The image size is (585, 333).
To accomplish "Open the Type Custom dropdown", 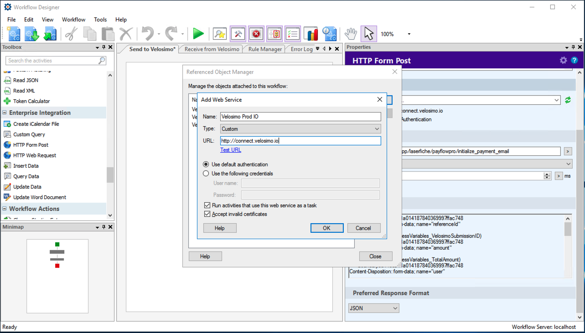I will point(300,129).
